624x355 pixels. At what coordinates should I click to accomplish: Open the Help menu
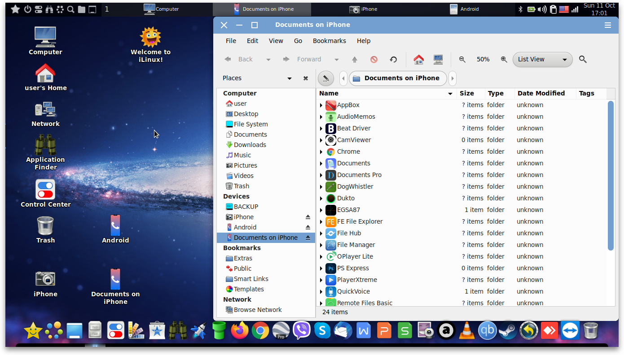[364, 41]
